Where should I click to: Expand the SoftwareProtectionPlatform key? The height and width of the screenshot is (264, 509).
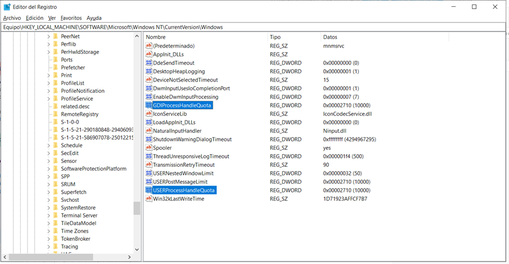tap(48, 169)
